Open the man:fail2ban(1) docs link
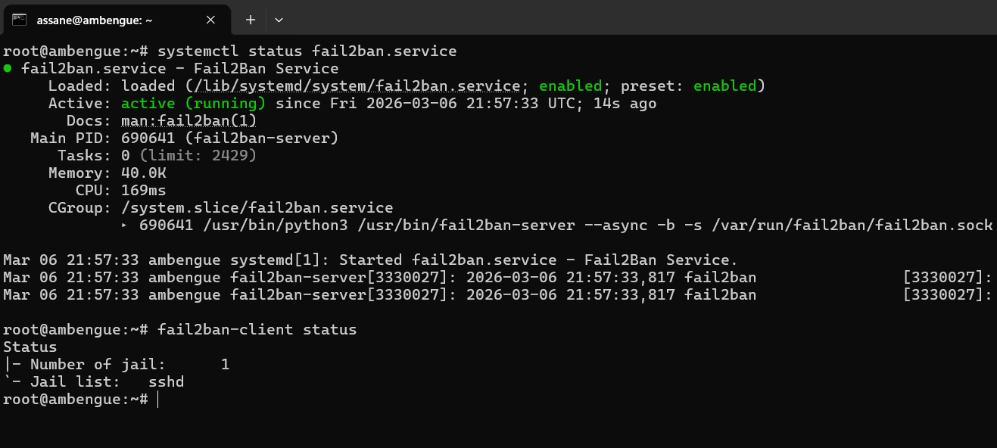The width and height of the screenshot is (997, 448). [189, 121]
